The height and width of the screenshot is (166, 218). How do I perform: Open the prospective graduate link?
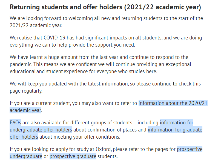click(73, 156)
